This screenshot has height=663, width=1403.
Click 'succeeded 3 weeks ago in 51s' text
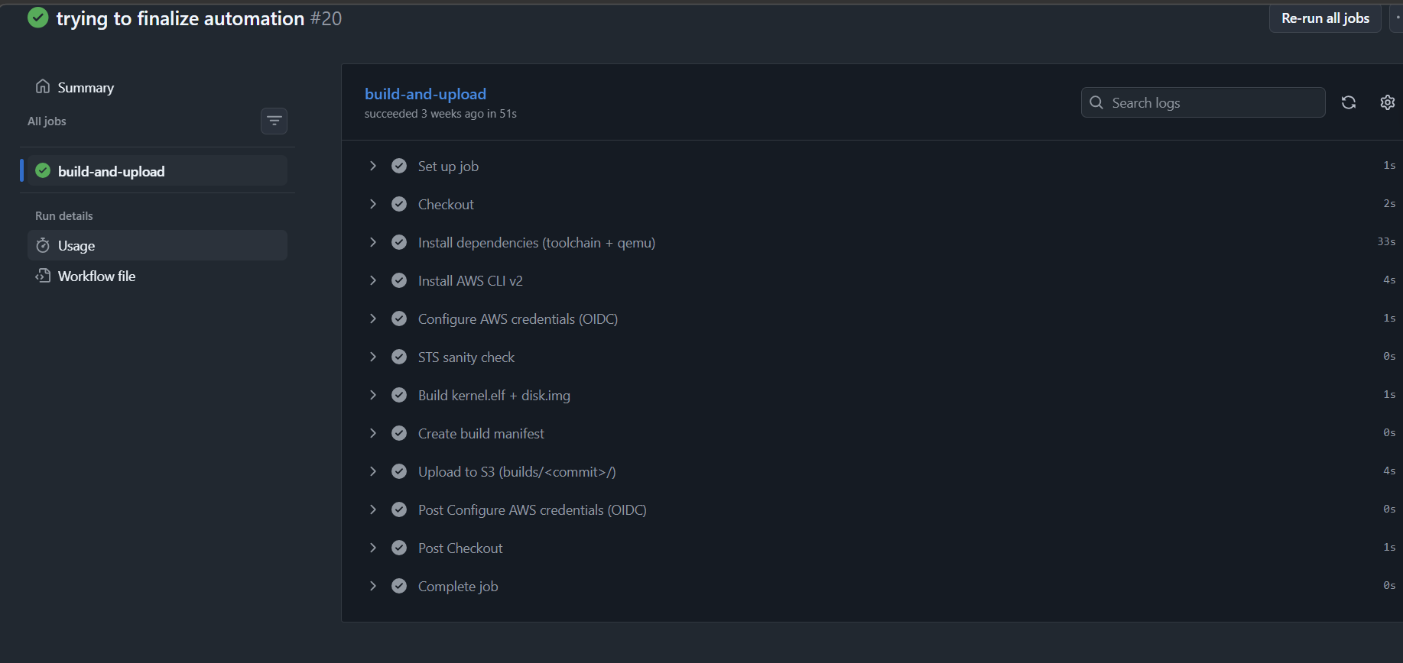[x=440, y=114]
